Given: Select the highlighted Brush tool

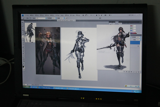Looking at the screenshot, I should (23, 36).
